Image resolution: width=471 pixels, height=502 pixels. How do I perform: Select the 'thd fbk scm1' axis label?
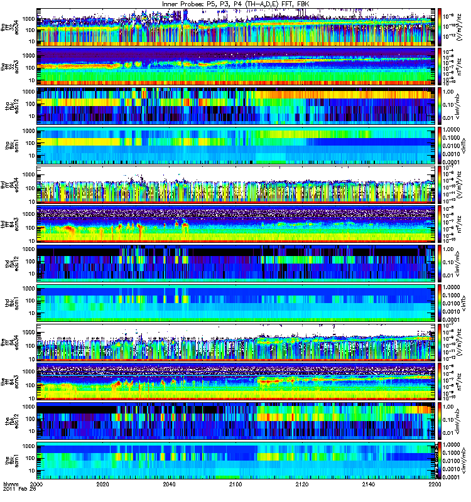[13, 303]
